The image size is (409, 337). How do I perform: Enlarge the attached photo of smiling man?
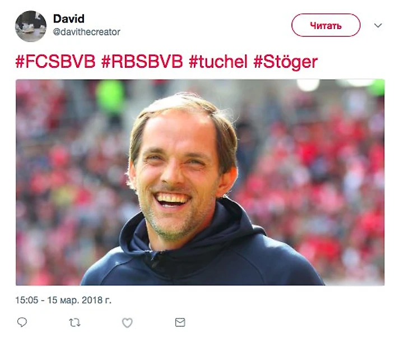coord(200,182)
